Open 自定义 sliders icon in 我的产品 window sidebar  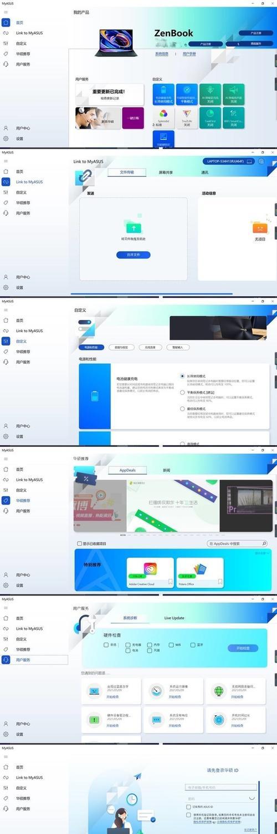tap(6, 43)
